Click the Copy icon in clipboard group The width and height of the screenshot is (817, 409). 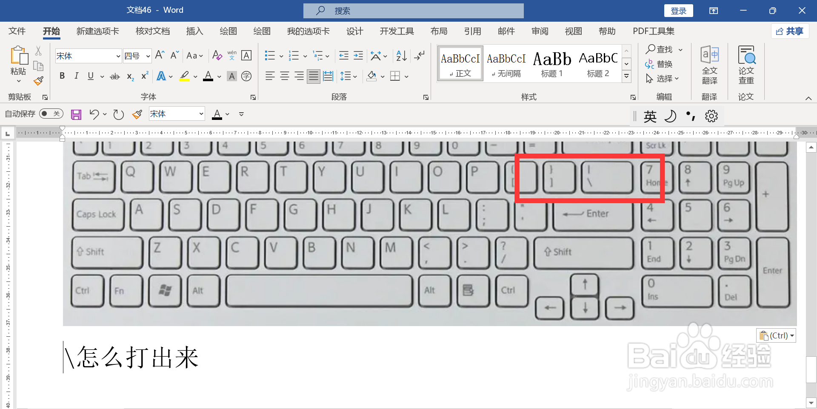click(38, 66)
